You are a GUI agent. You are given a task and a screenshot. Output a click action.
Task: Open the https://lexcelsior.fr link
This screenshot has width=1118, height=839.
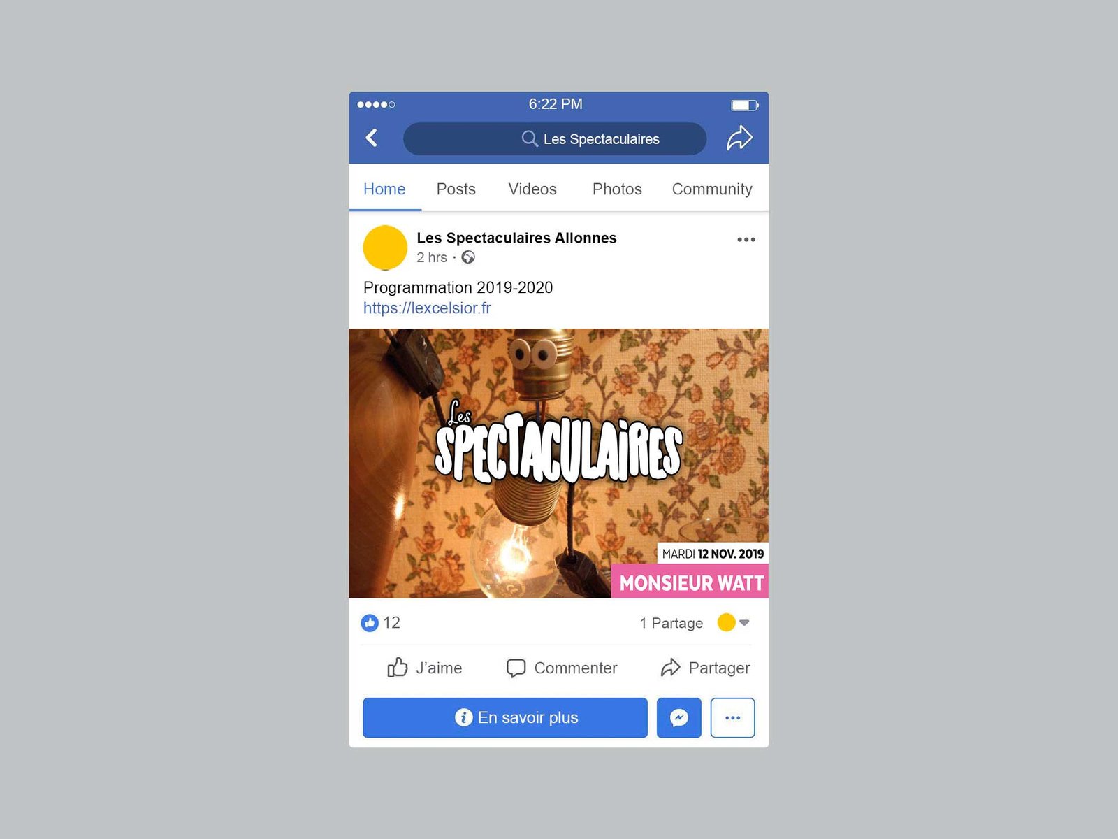tap(427, 308)
